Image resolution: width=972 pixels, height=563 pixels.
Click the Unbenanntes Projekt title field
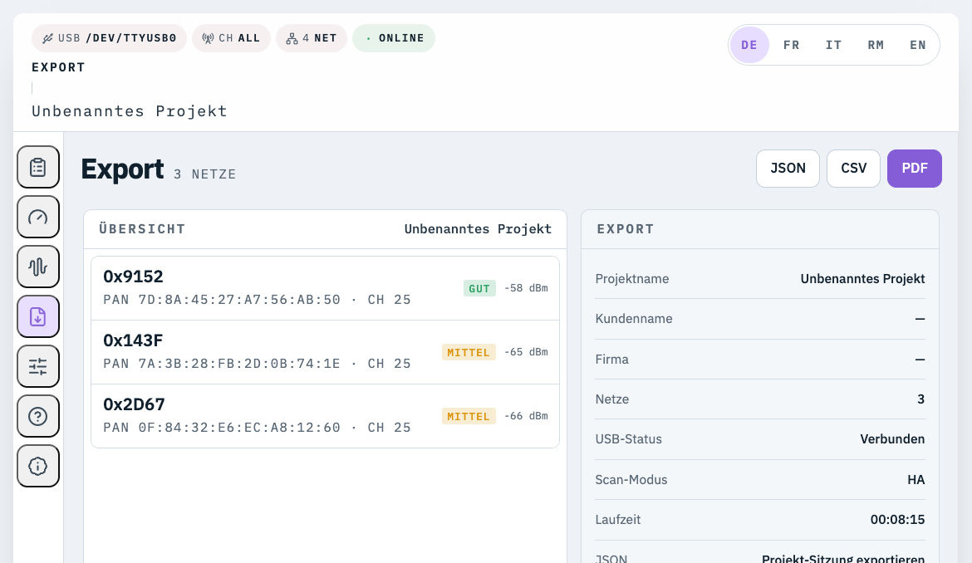[x=129, y=110]
